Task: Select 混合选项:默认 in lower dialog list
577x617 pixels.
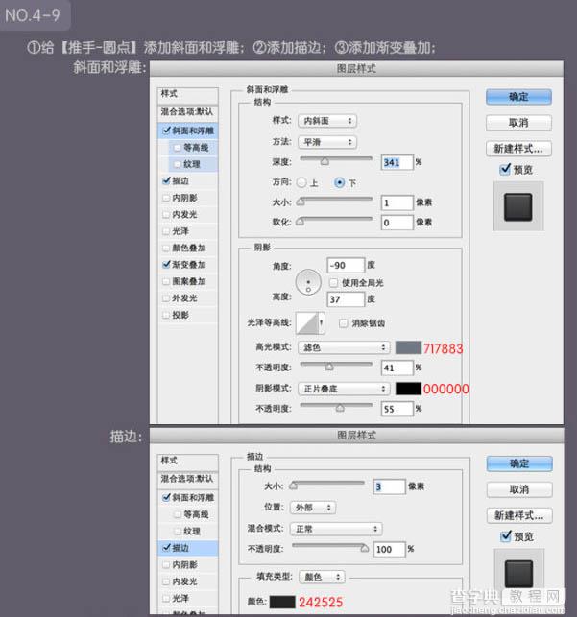Action: (188, 479)
